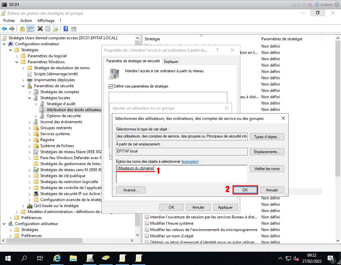Open help via blue question mark icon
The height and width of the screenshot is (265, 341).
(66, 29)
